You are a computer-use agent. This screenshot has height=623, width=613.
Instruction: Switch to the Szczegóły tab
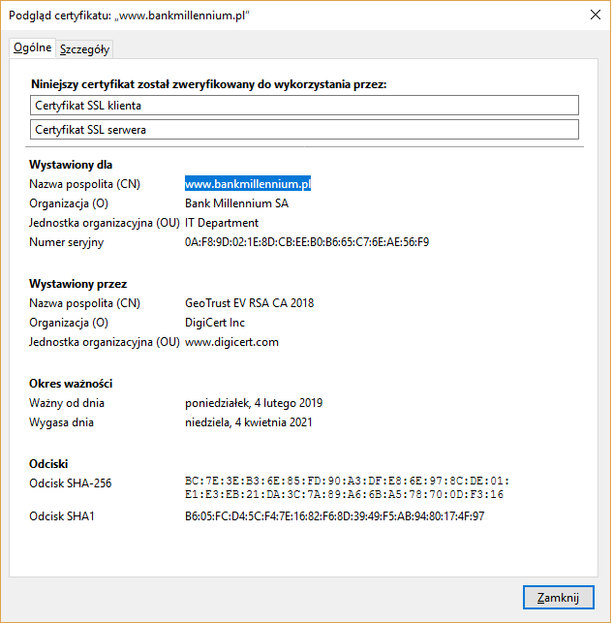(x=84, y=49)
